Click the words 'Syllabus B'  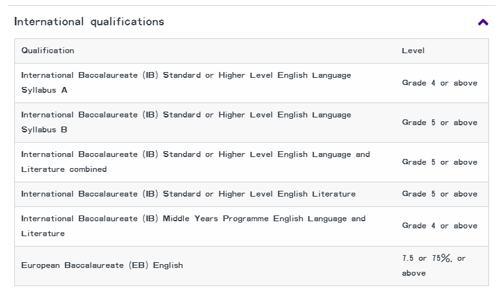pyautogui.click(x=44, y=130)
